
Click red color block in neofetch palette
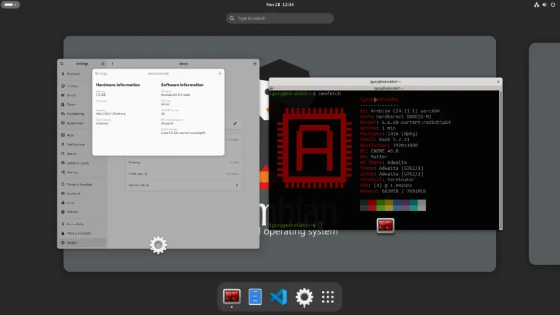click(x=372, y=205)
